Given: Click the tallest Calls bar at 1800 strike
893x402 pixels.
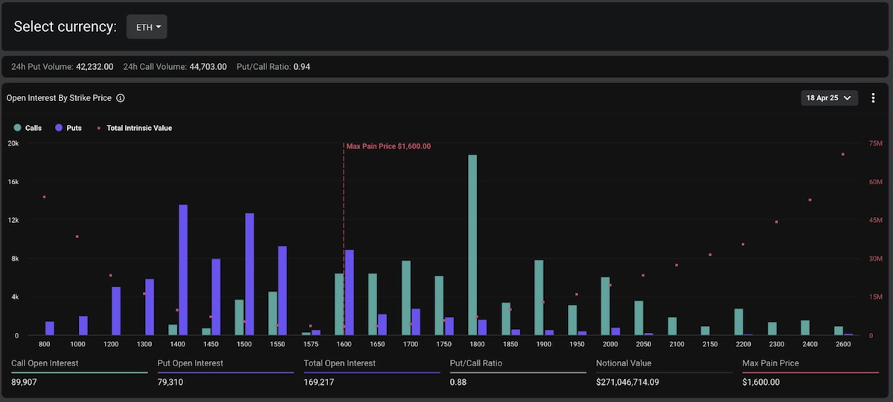Looking at the screenshot, I should (x=472, y=245).
